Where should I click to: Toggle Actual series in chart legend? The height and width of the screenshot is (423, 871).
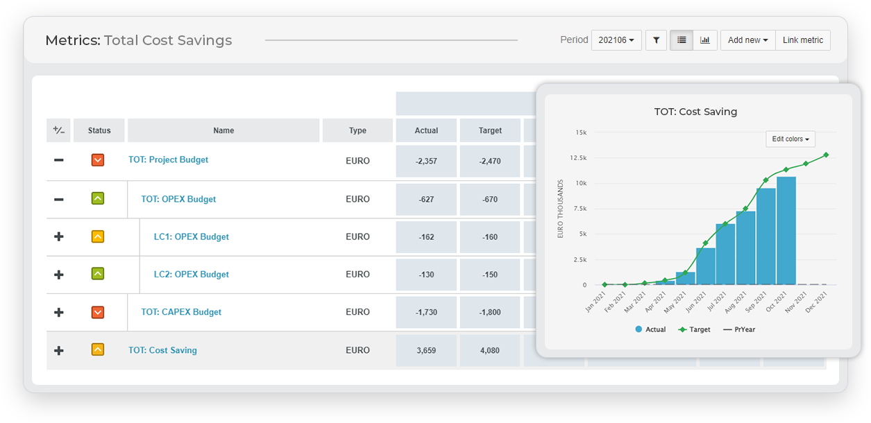(650, 329)
